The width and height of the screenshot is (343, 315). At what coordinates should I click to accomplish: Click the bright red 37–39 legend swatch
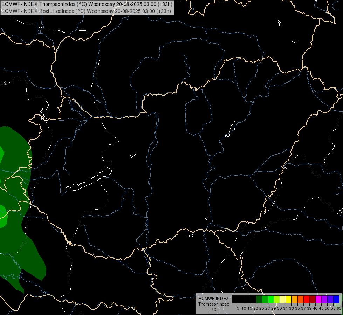(307, 299)
